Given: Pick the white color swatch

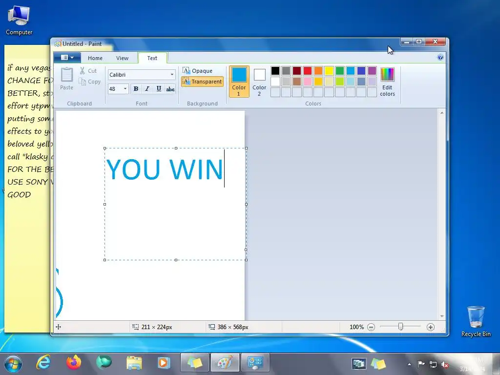Looking at the screenshot, I should coord(275,82).
